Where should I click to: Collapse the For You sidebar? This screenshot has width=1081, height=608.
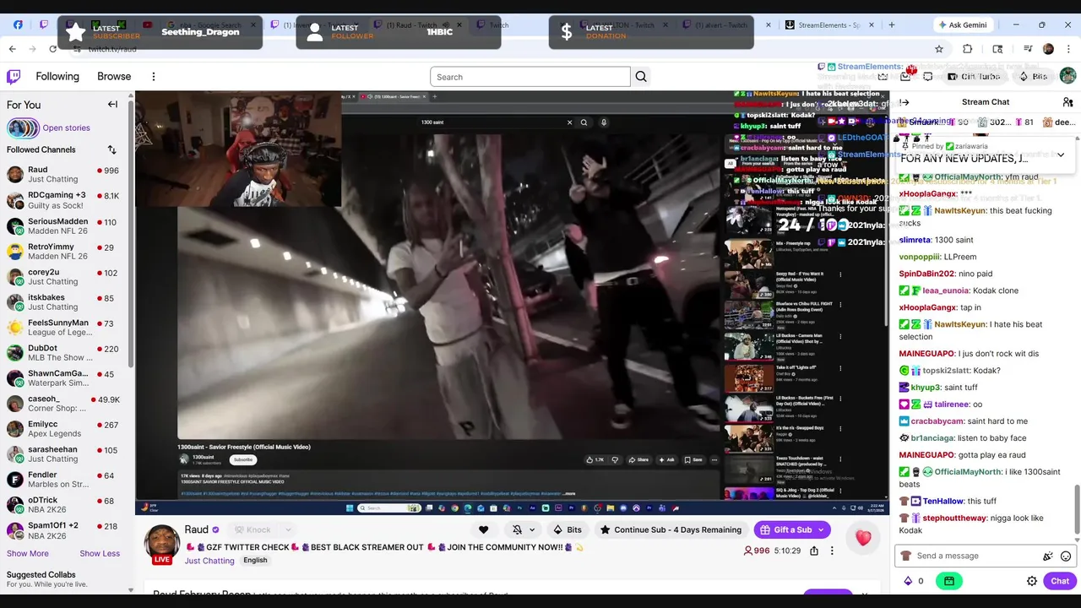pos(112,105)
